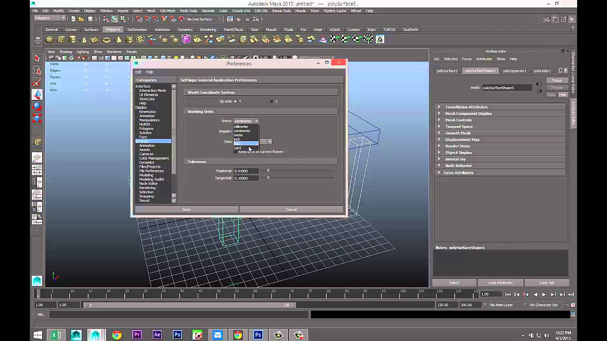Select the Y up axis radio button

click(235, 101)
